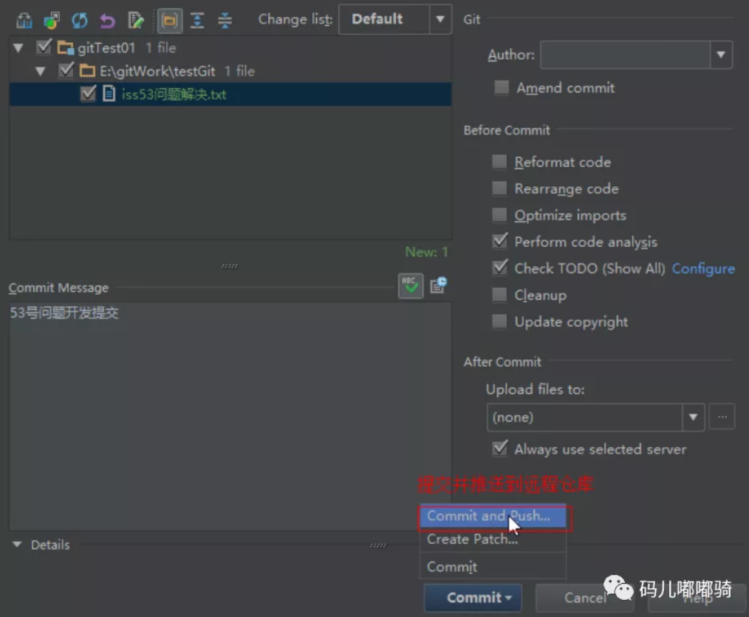Click the Cancel button
The width and height of the screenshot is (749, 617).
pos(584,598)
